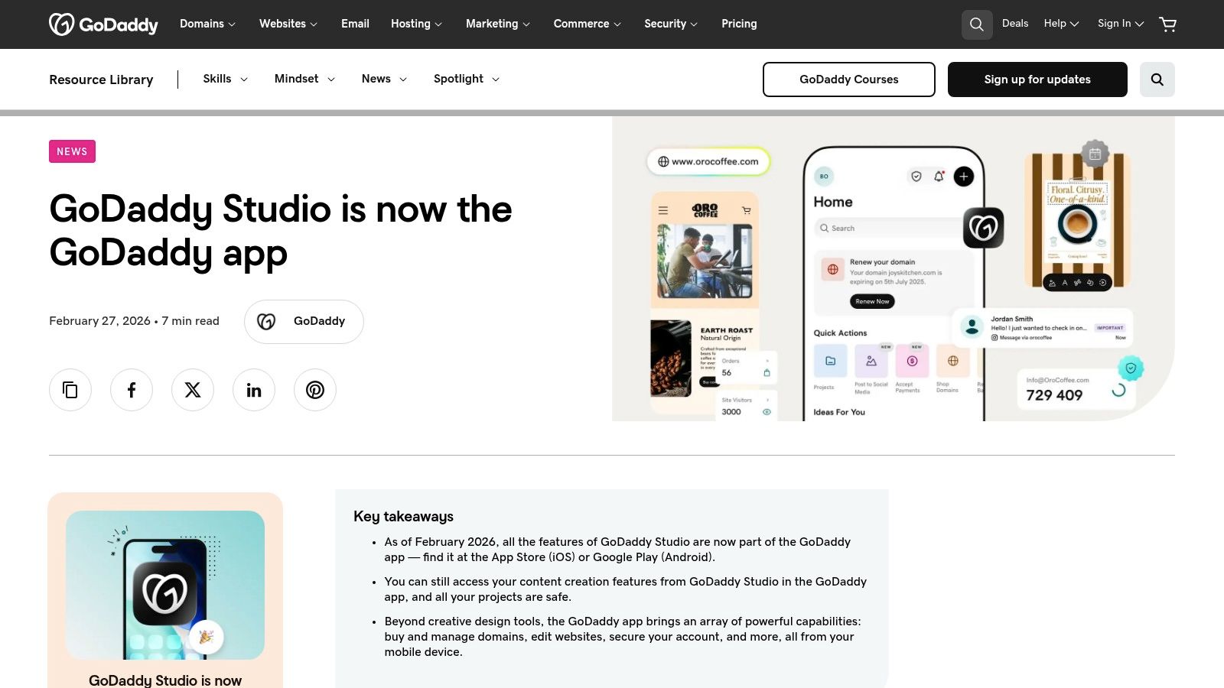Expand the Skills menu in Resource Library
Image resolution: width=1224 pixels, height=688 pixels.
226,79
